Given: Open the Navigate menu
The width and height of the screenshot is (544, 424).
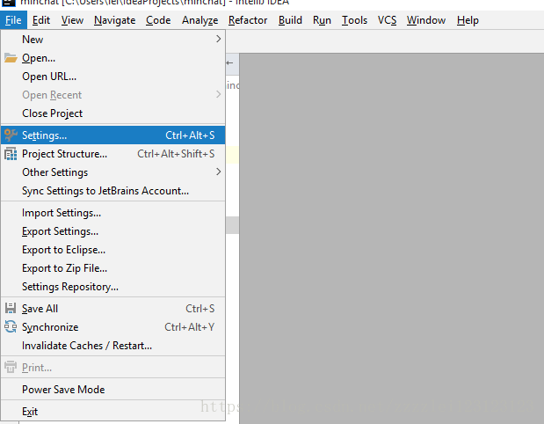Looking at the screenshot, I should [114, 20].
